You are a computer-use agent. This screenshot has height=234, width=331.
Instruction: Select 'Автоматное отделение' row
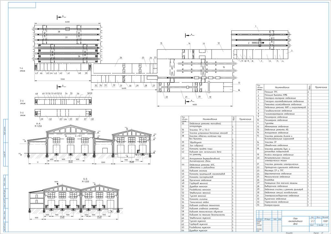tap(292, 126)
